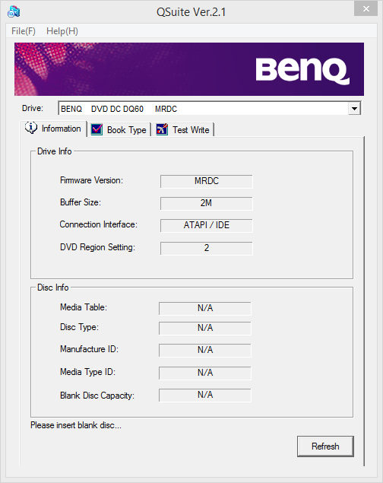Close the QSuite window
This screenshot has width=383, height=483.
(366, 8)
